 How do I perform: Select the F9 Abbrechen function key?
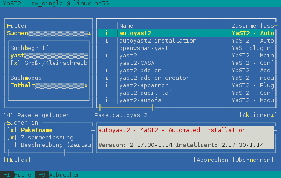[58, 174]
